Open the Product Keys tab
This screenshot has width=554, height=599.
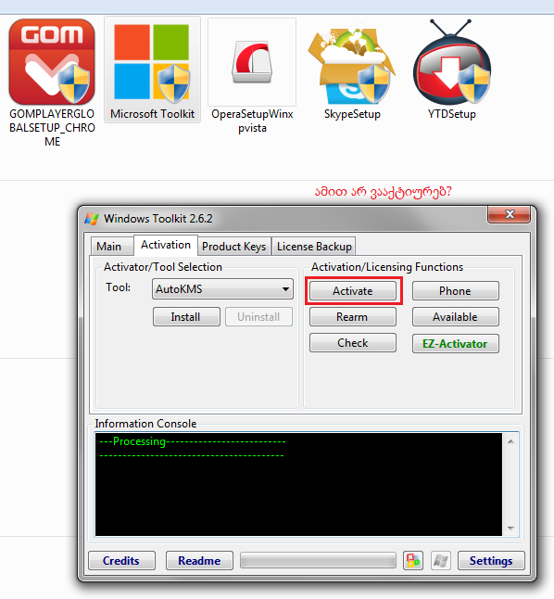233,247
